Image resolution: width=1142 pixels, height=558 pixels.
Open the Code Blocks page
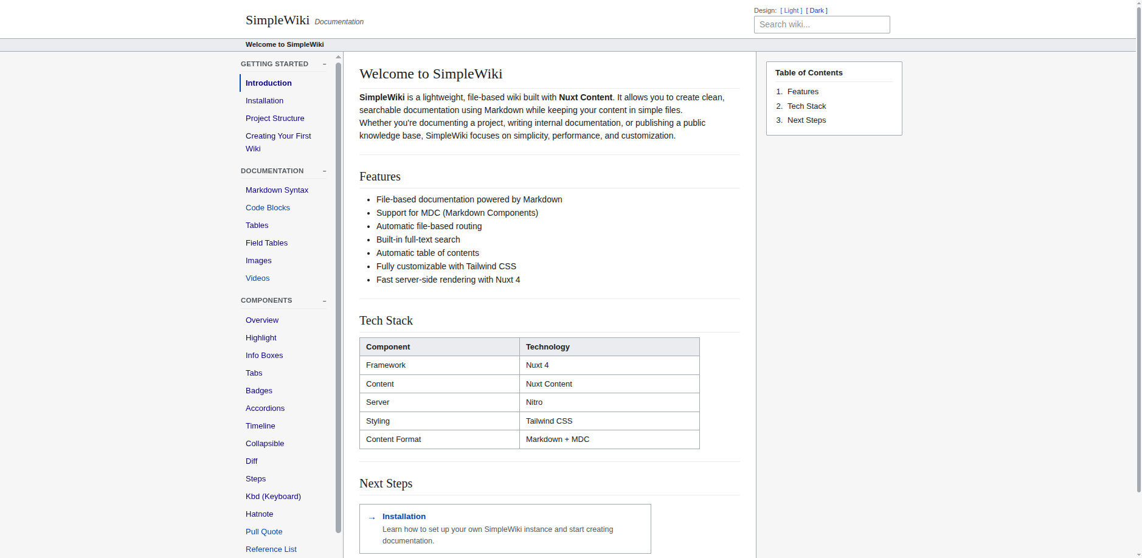tap(268, 208)
